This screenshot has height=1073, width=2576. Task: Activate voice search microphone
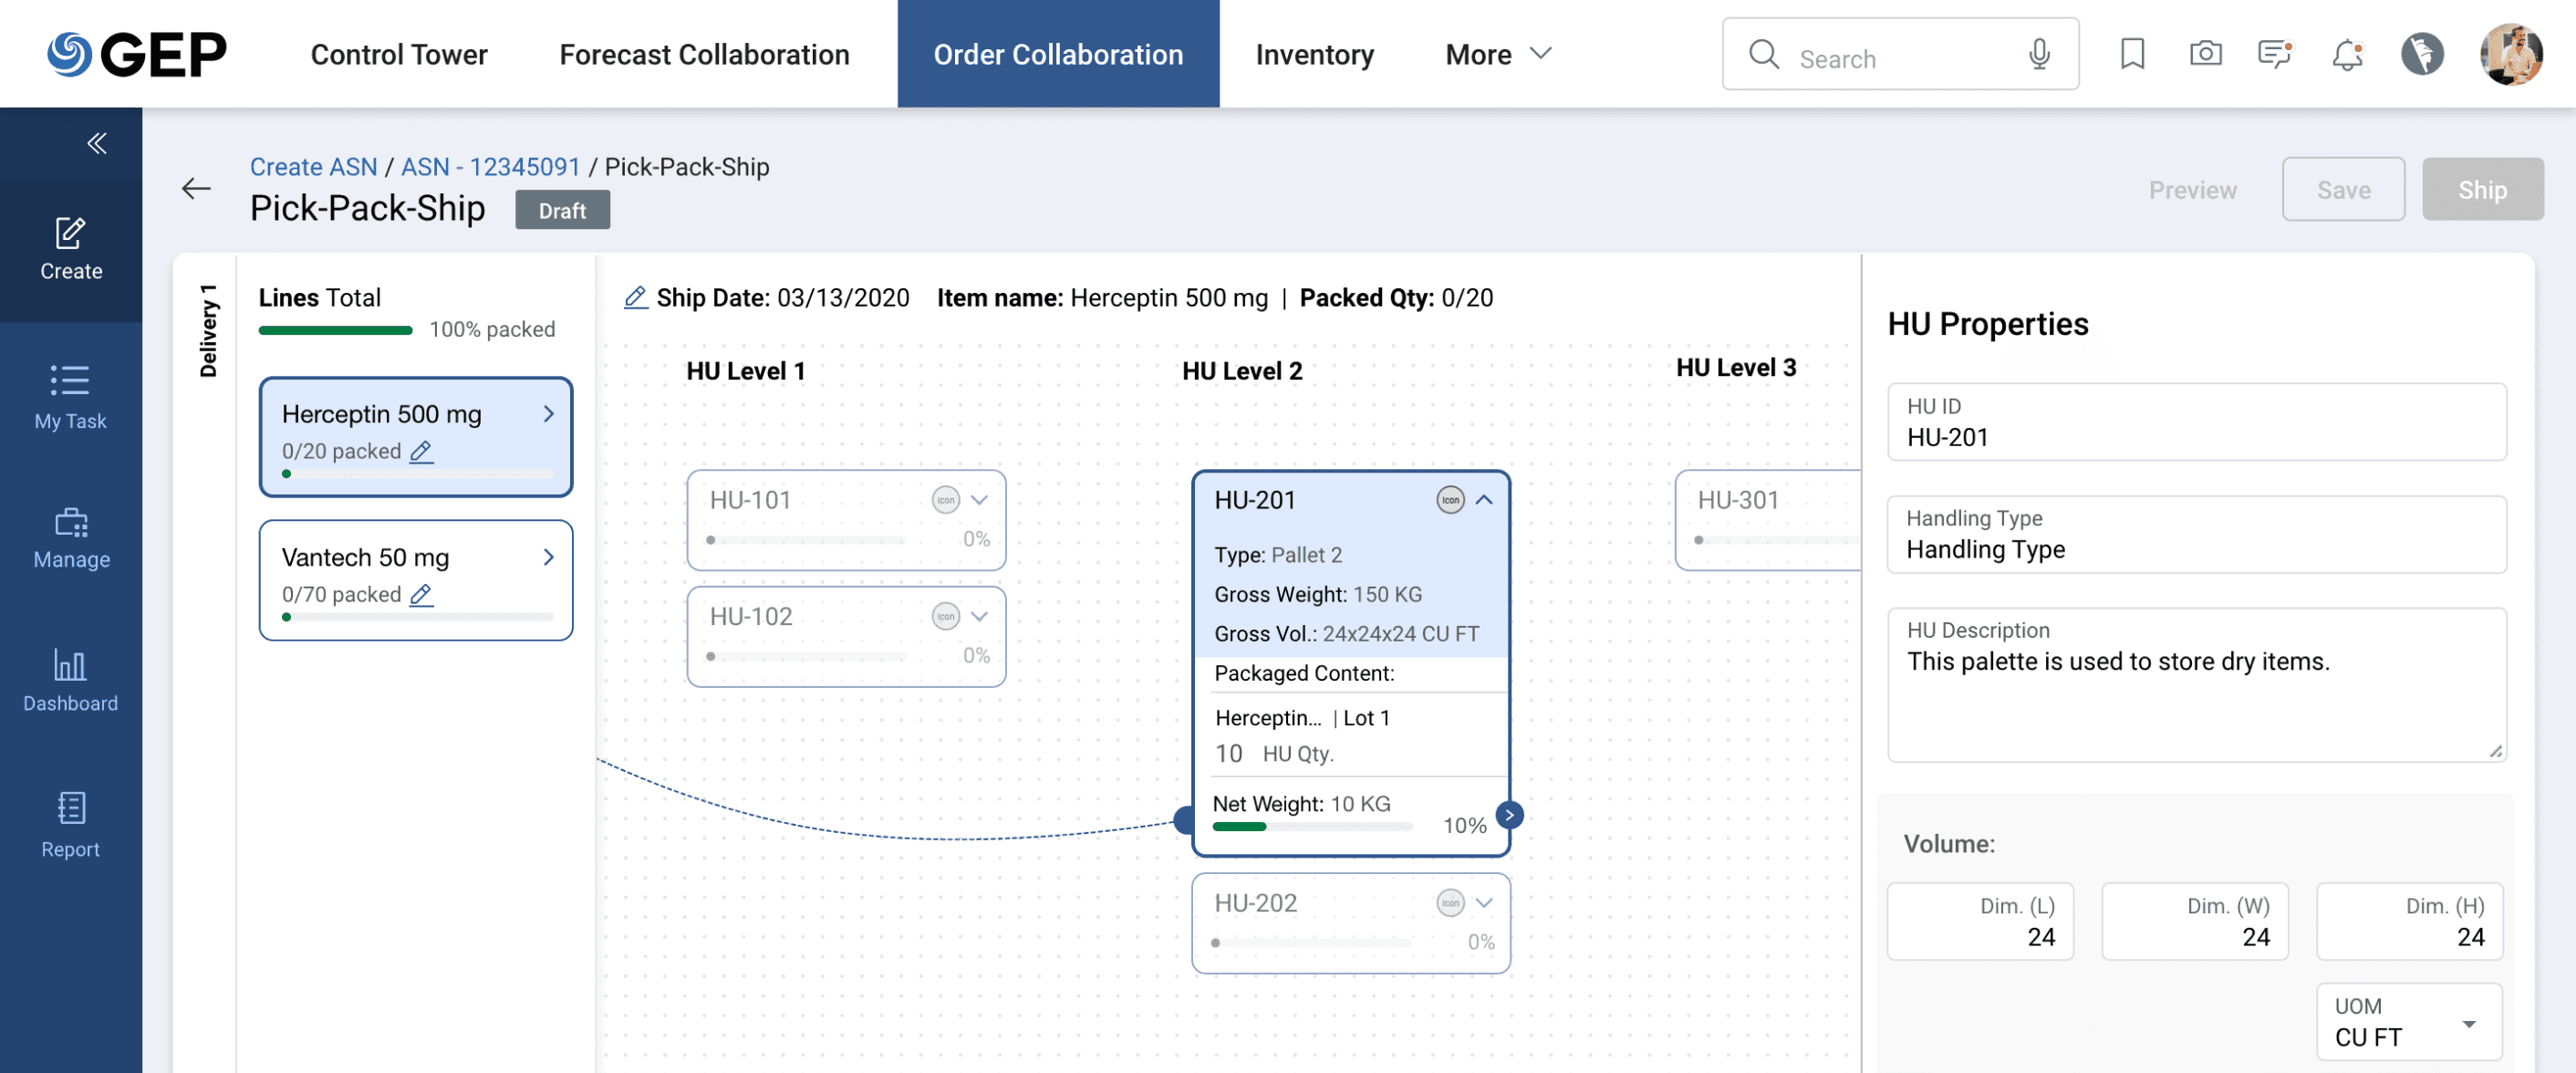coord(2039,54)
